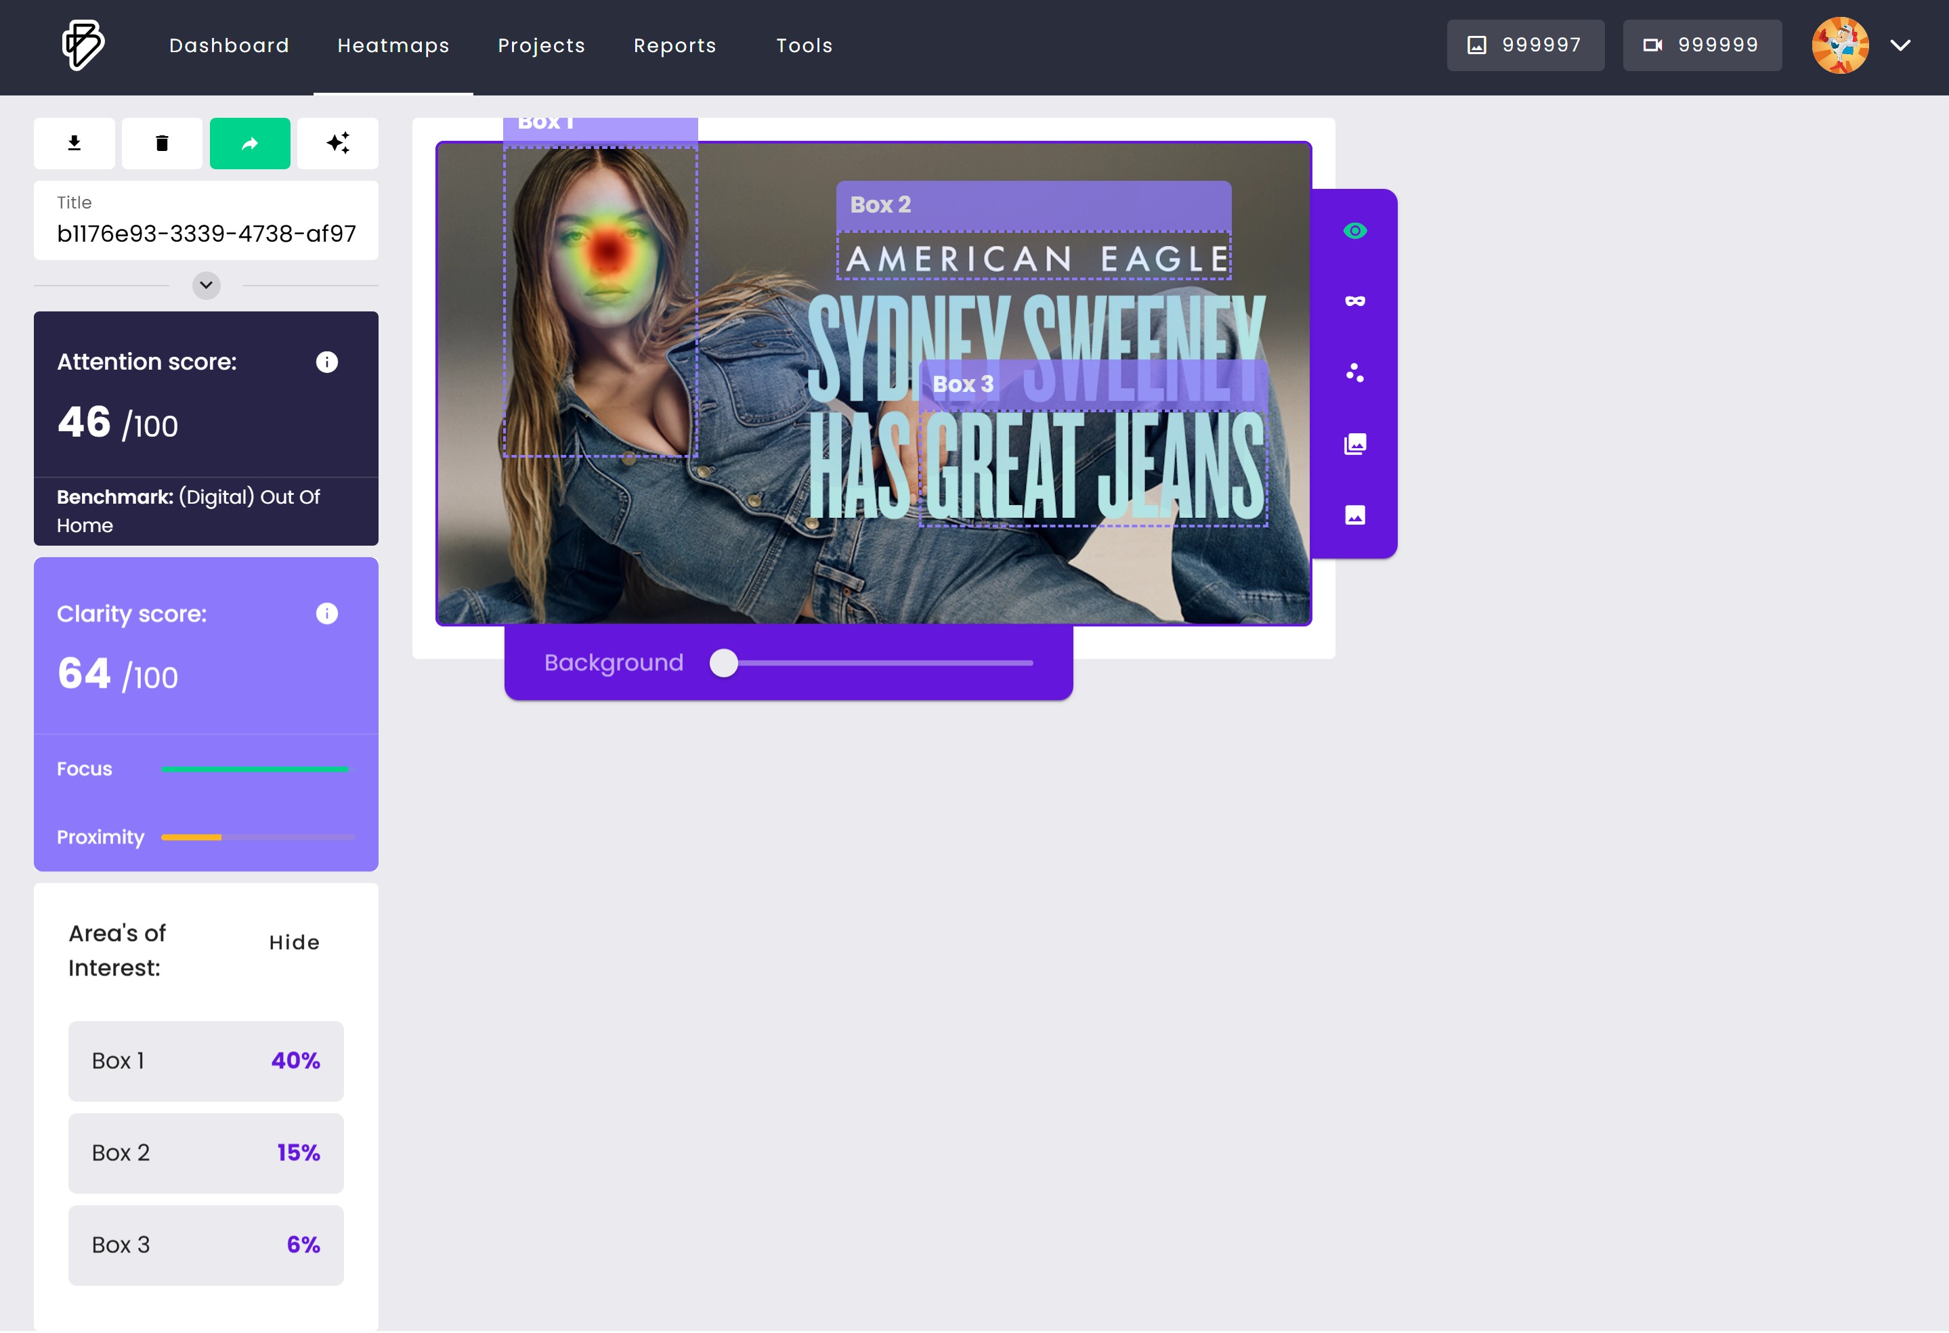Download the heatmap with the download icon
The width and height of the screenshot is (1949, 1333).
coord(74,144)
